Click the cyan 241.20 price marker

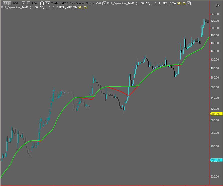(x=215, y=160)
